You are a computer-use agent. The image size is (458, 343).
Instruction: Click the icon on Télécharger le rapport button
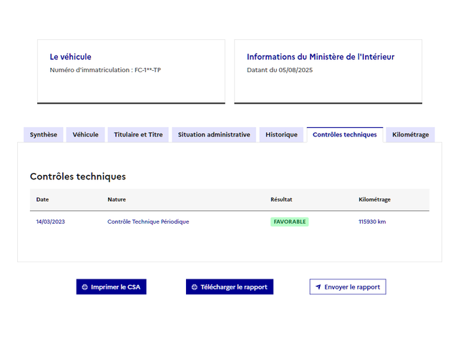point(195,287)
